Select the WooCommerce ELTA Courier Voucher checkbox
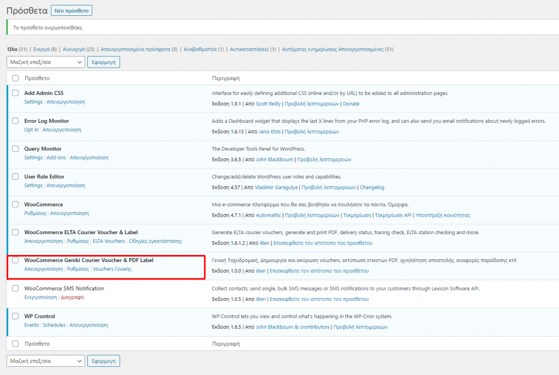 pos(15,232)
